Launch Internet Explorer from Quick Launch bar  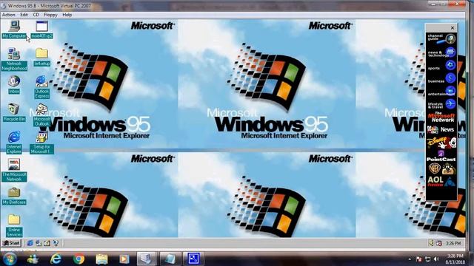[x=30, y=243]
